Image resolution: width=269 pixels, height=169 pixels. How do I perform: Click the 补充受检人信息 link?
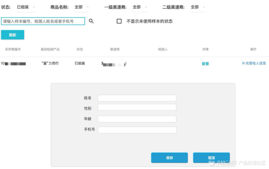tap(254, 63)
